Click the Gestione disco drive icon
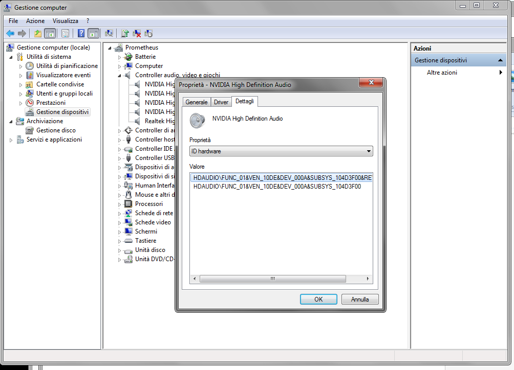Screen dimensions: 514x370 click(x=30, y=130)
